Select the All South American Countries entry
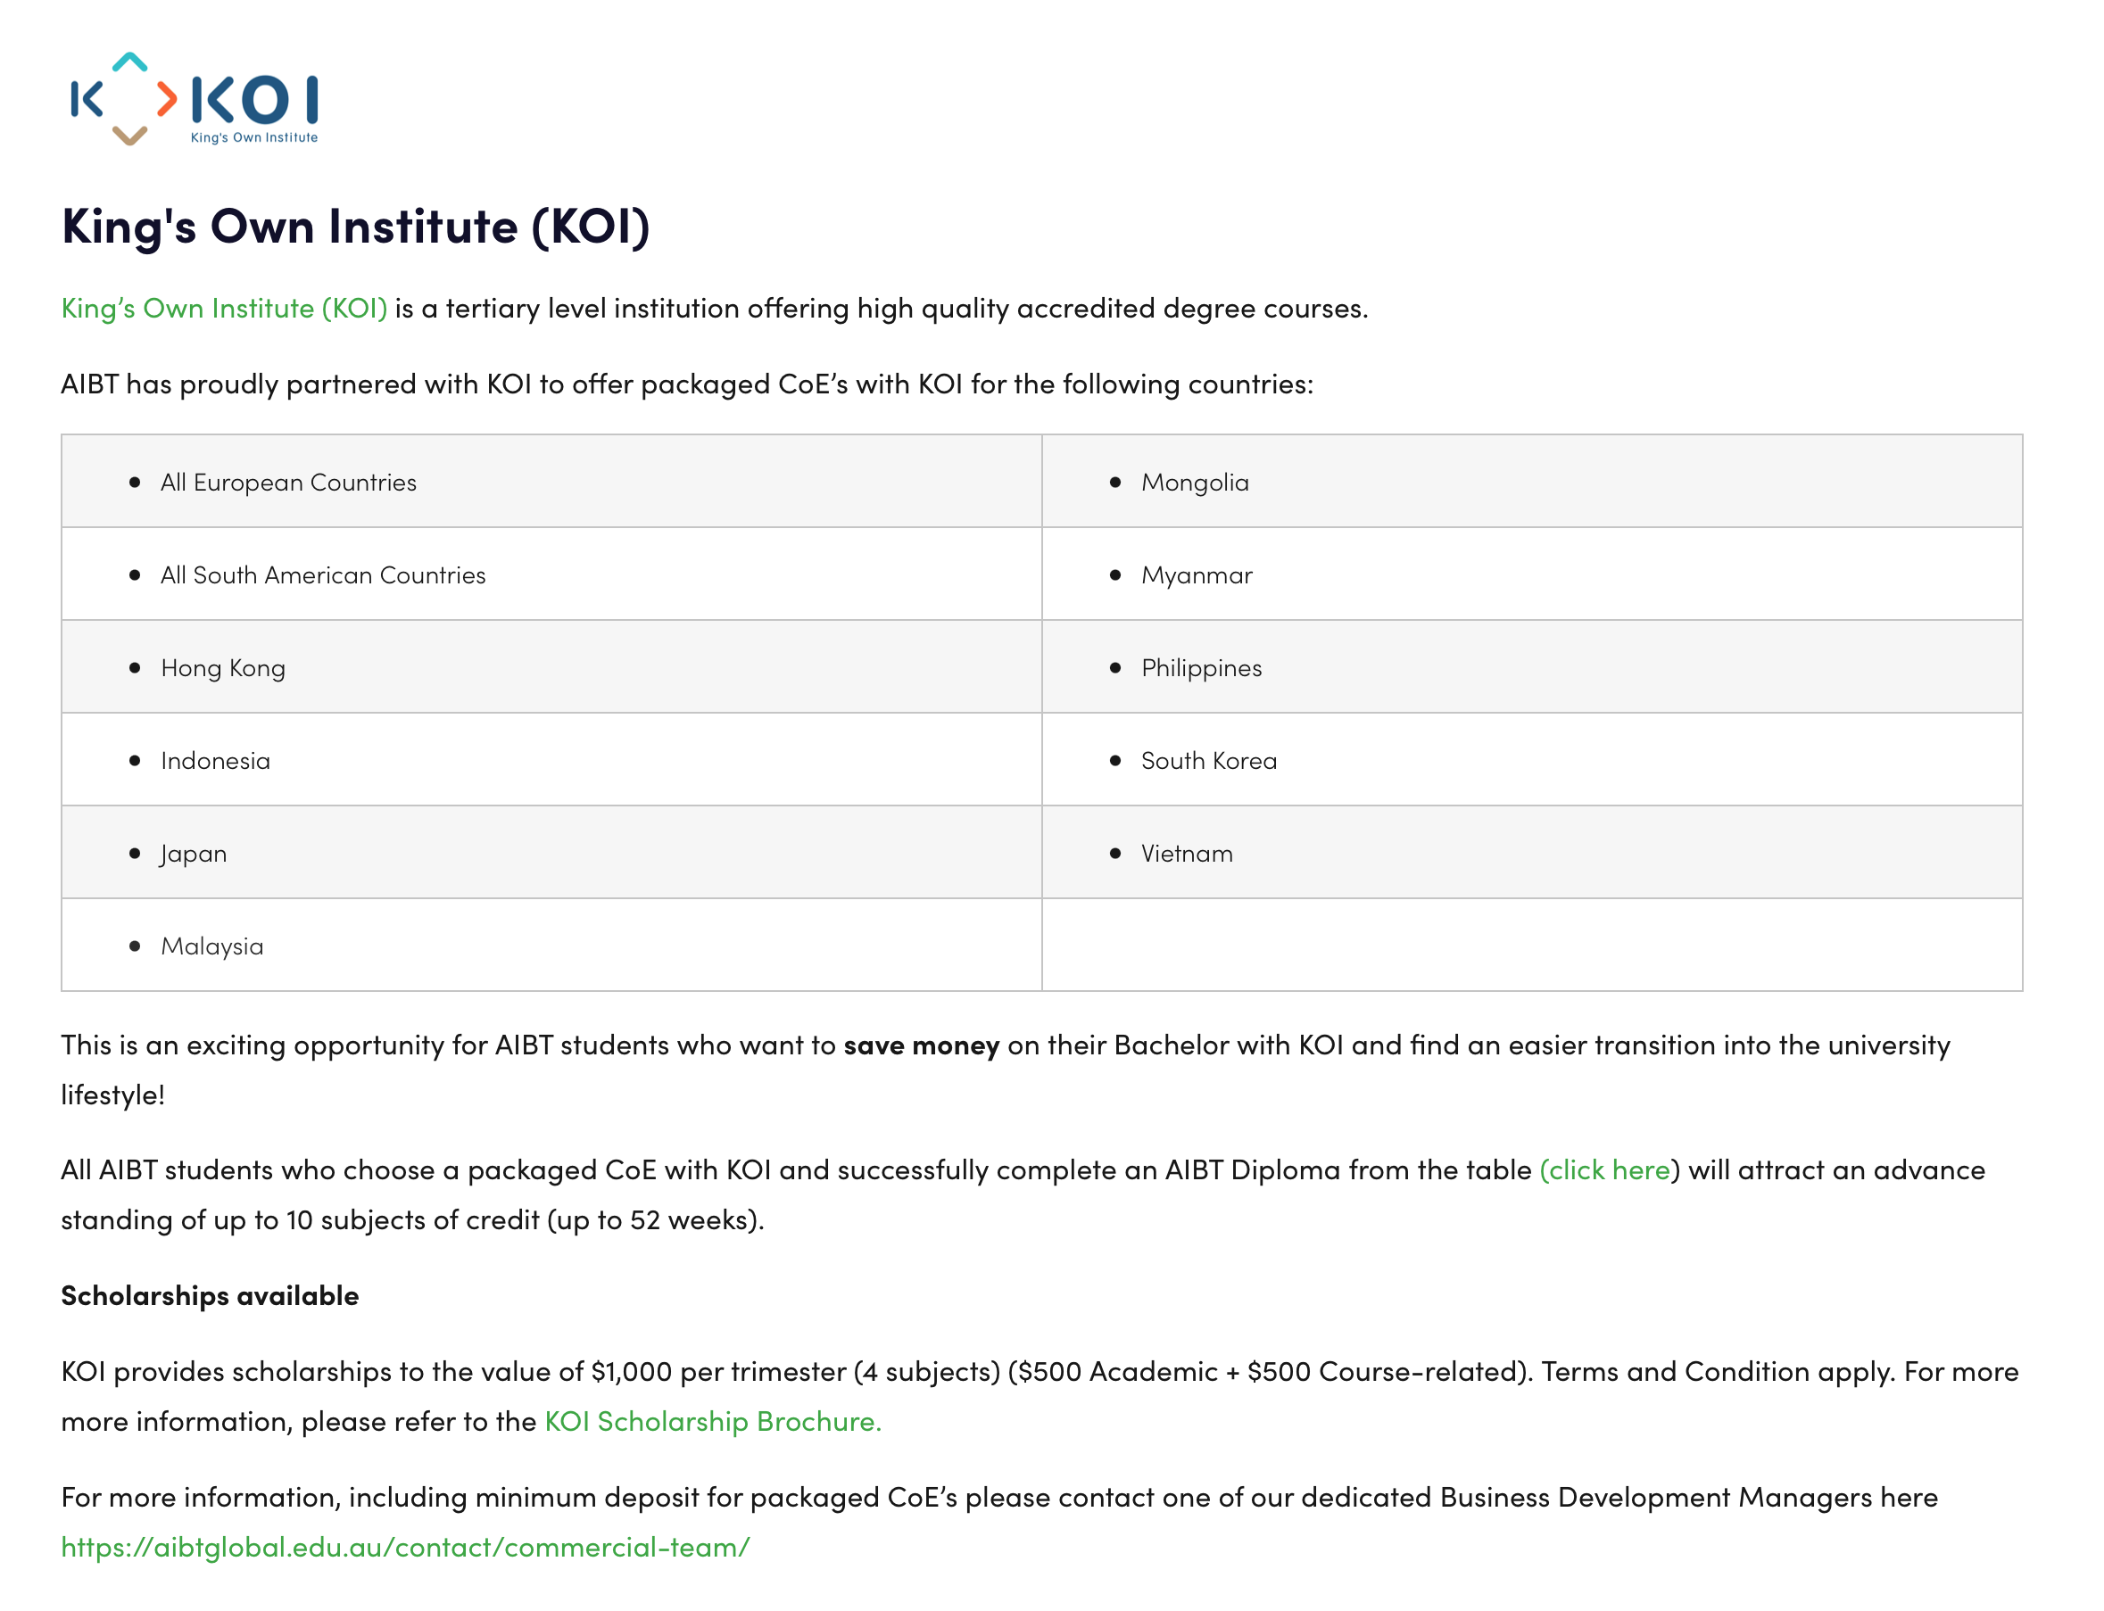The image size is (2104, 1611). [323, 575]
